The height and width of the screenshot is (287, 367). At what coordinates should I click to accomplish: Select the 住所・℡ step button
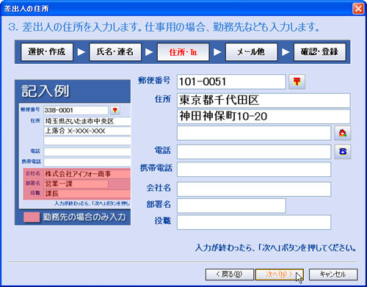[183, 52]
